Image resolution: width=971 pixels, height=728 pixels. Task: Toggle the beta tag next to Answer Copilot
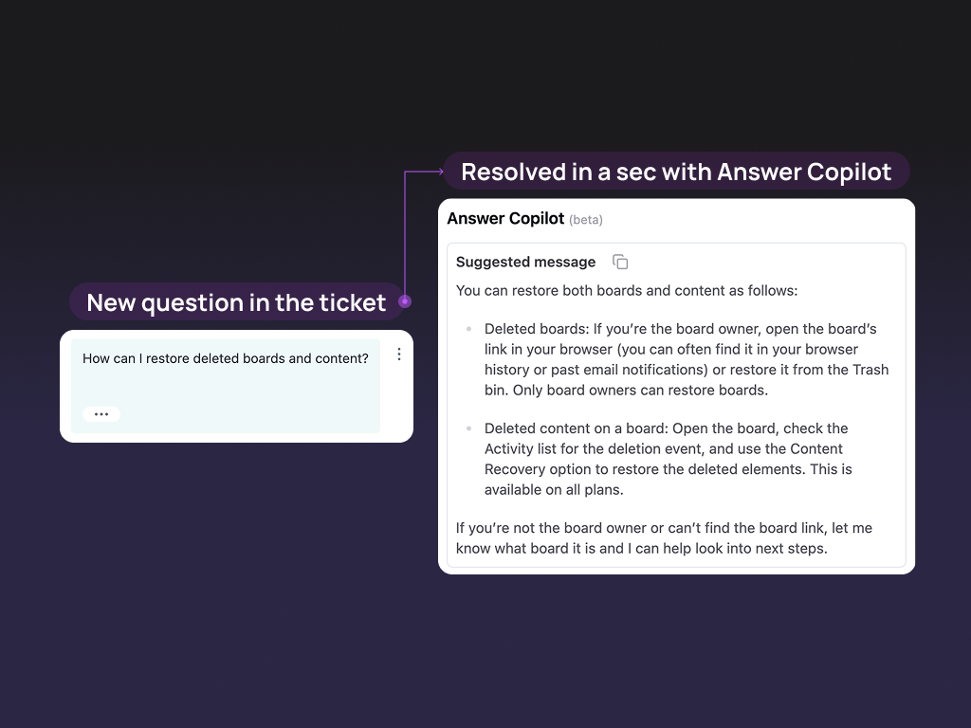click(x=586, y=219)
